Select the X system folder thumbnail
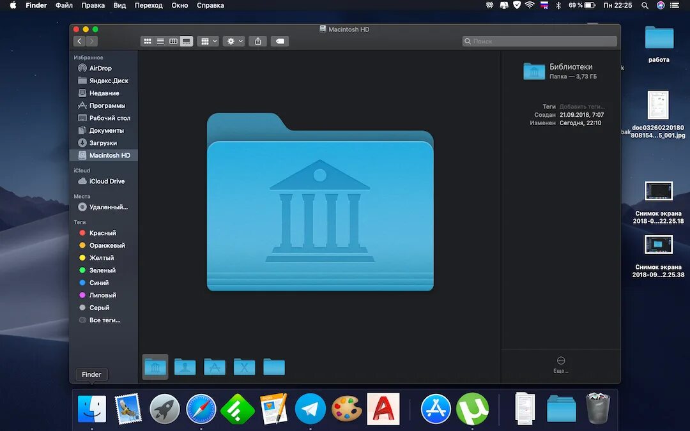 244,367
